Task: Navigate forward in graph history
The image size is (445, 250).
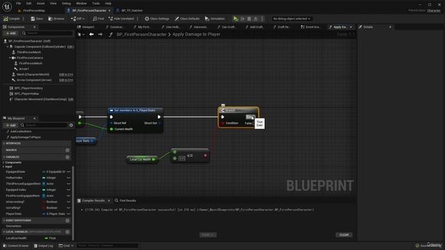Action: (100, 34)
